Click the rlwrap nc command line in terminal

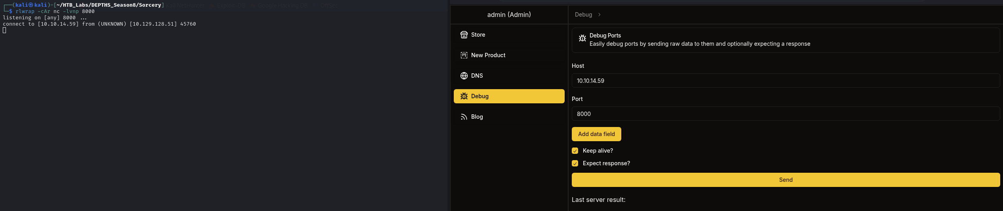55,11
